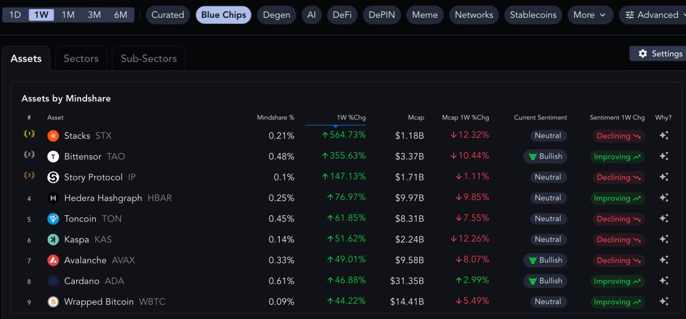Click the Bullish sentiment badge for Avalanche
686x319 pixels.
[545, 260]
